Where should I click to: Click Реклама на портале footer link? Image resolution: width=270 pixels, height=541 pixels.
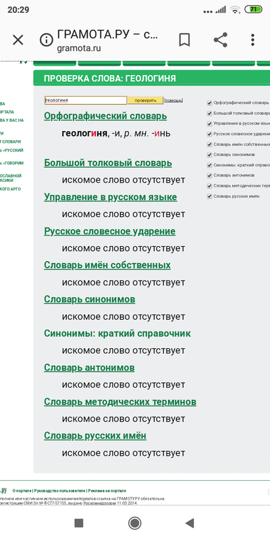tap(107, 491)
